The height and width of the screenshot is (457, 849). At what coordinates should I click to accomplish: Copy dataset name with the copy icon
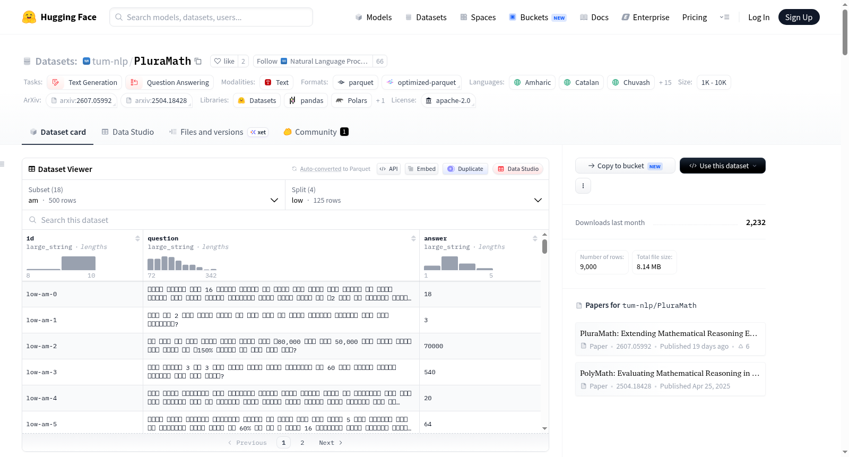tap(198, 61)
